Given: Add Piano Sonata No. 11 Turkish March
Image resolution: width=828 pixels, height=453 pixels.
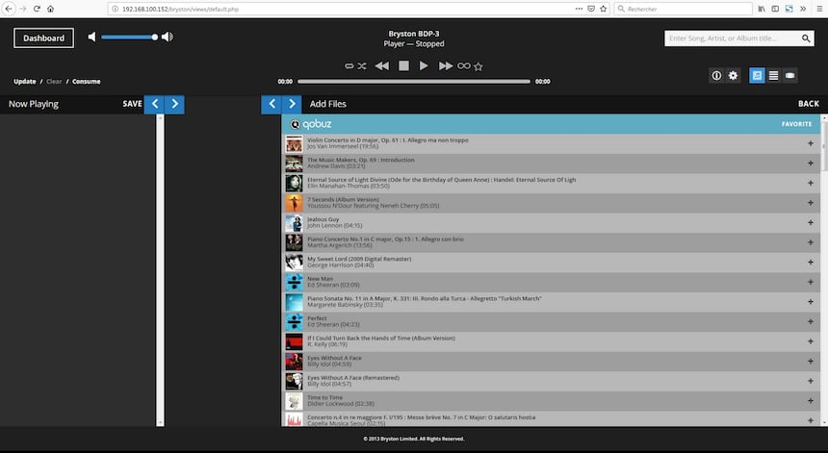Looking at the screenshot, I should [x=810, y=302].
